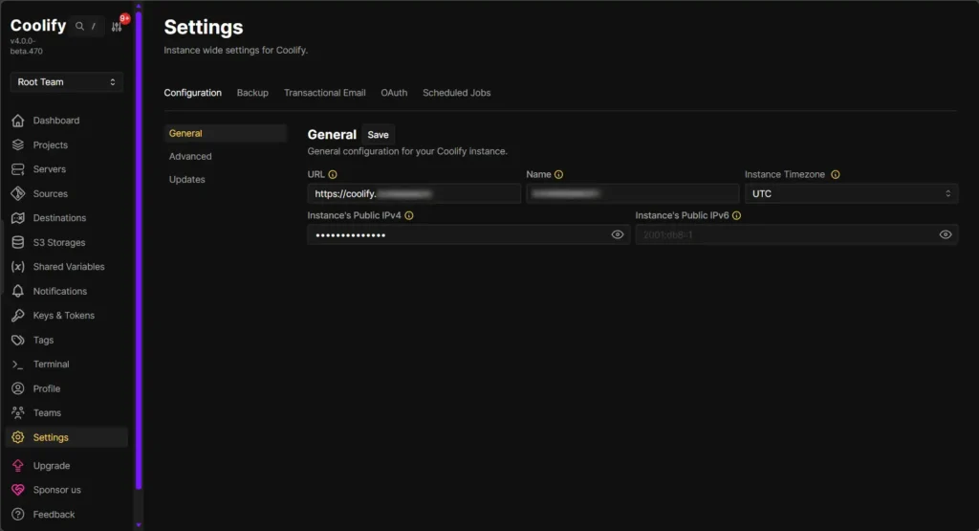Click the Sponsor us heart icon
Screen dimensions: 979x531
pos(18,490)
